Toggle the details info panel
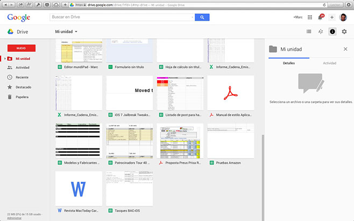 coord(332,32)
